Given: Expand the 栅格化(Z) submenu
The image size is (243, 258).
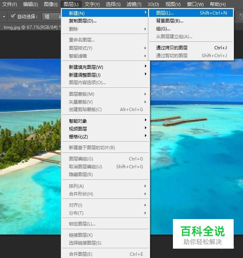Looking at the screenshot, I should pos(105,136).
